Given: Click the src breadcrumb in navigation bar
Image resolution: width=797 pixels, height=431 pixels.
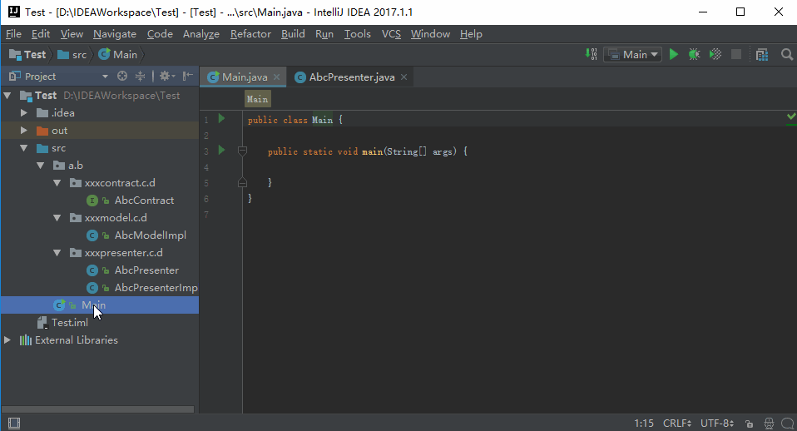Looking at the screenshot, I should tap(72, 54).
